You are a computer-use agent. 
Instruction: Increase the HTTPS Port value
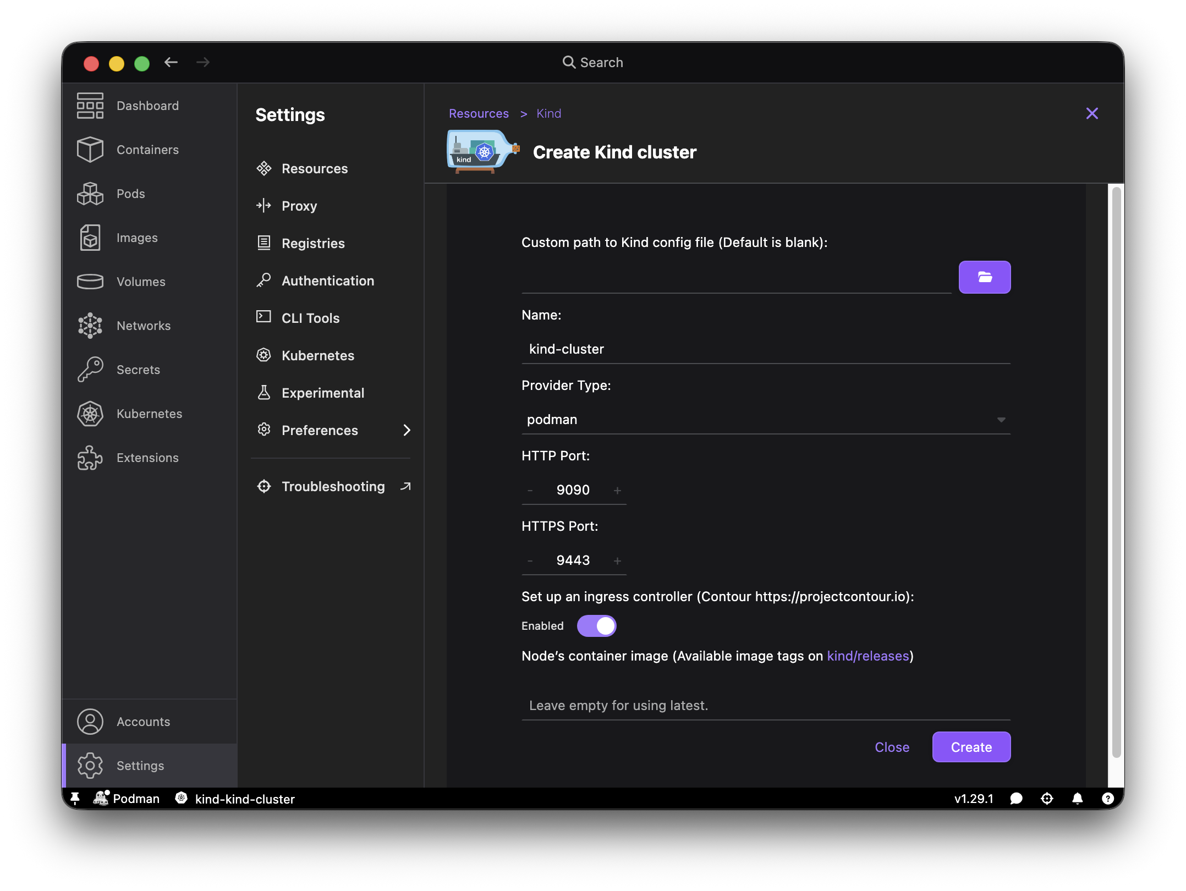coord(618,560)
